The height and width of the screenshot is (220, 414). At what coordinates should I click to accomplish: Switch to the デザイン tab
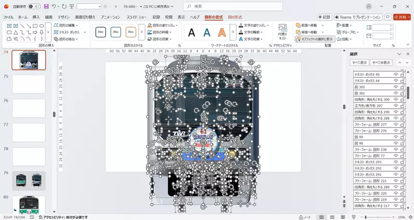tap(63, 17)
